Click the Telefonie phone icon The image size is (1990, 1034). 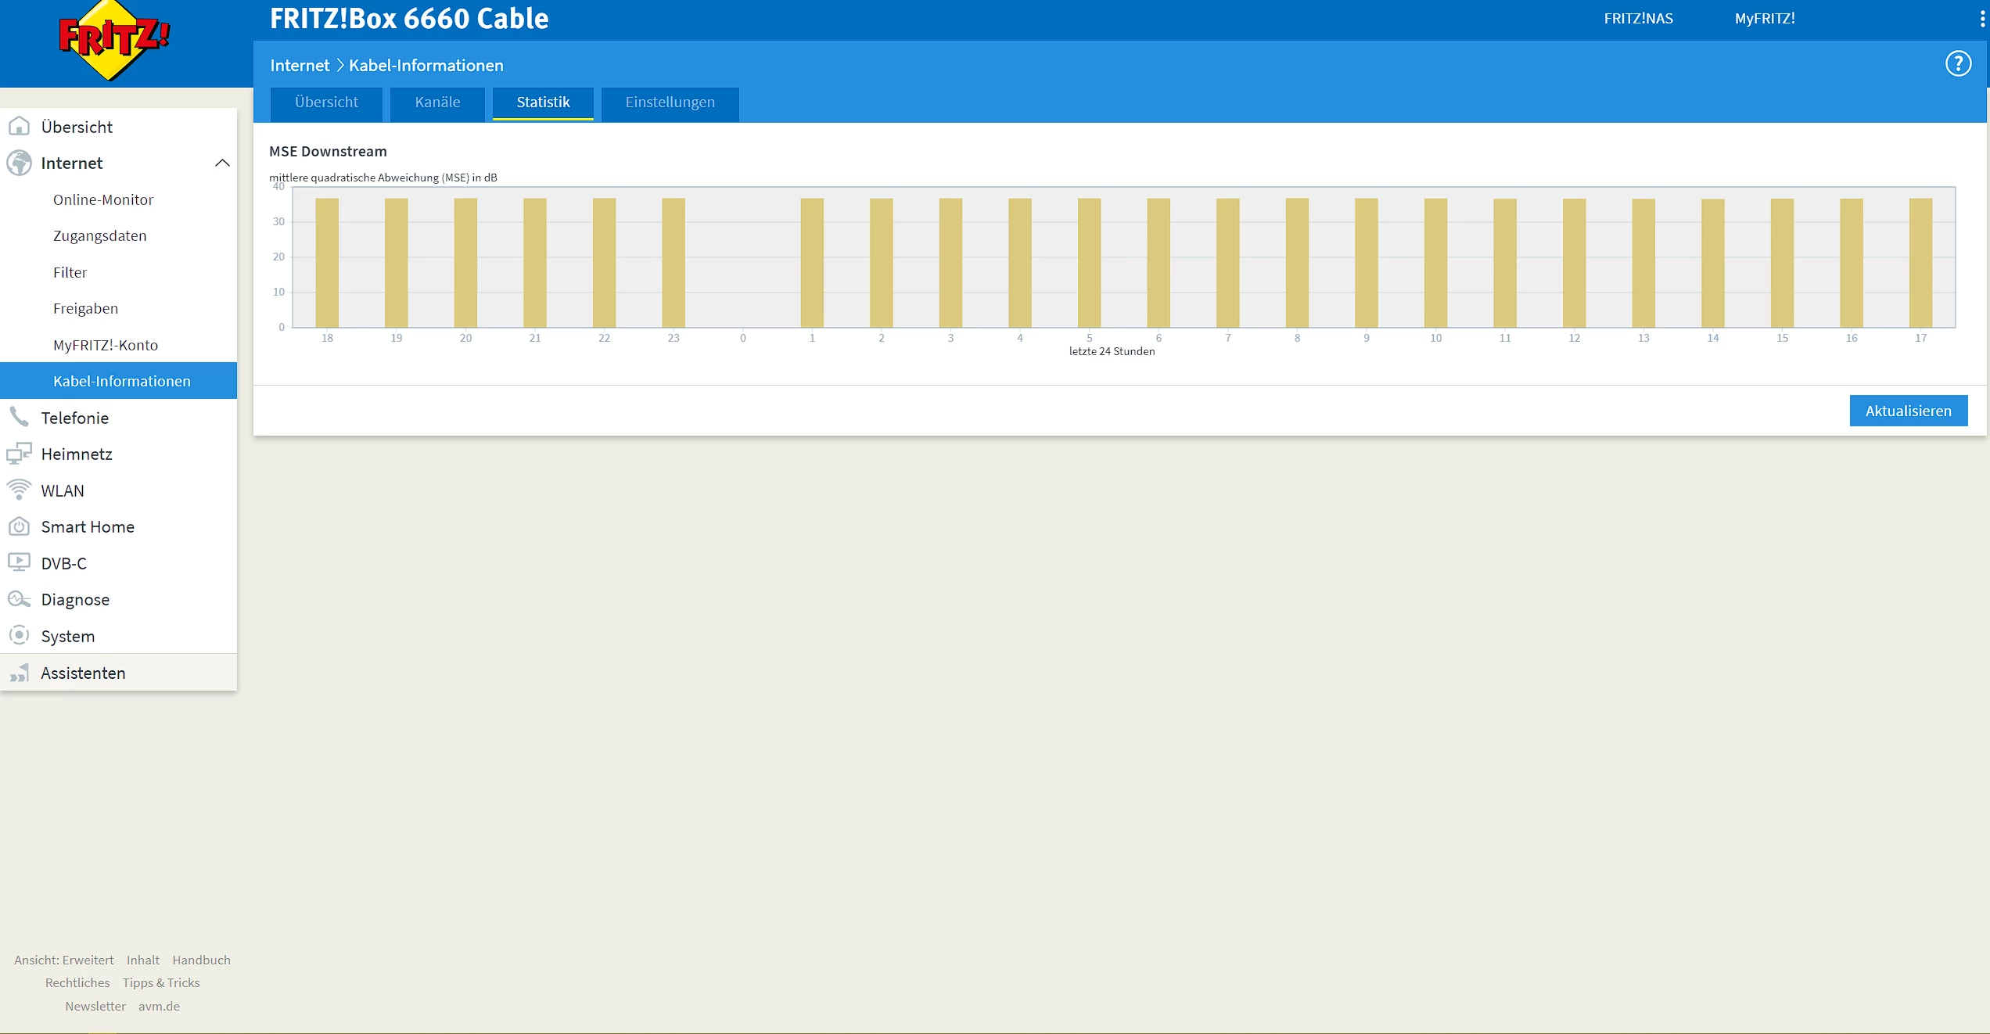[x=19, y=417]
